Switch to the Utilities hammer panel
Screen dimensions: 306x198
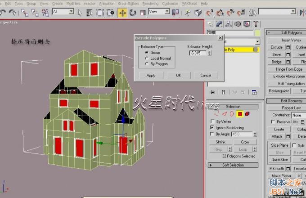[256, 24]
